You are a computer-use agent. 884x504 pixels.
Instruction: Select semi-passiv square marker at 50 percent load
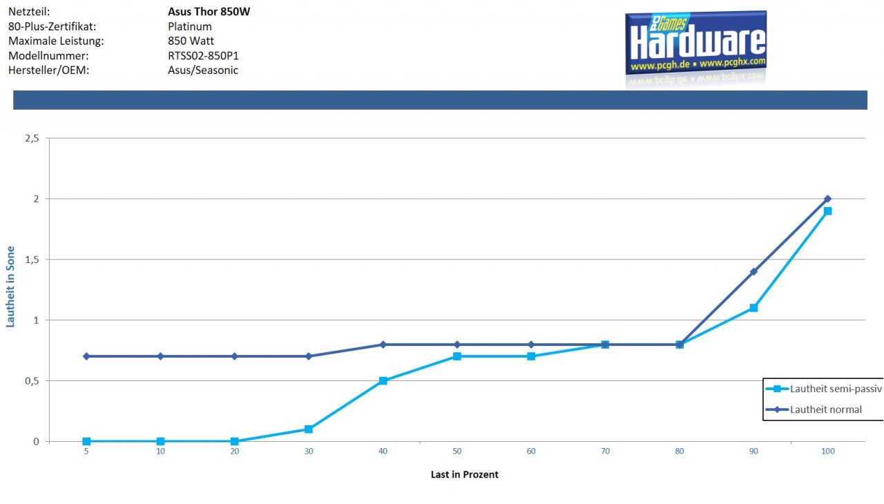(x=457, y=356)
